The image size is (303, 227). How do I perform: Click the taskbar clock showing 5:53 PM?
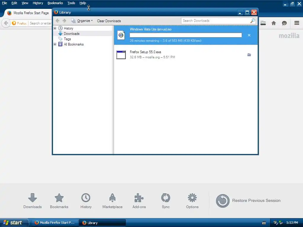click(292, 223)
